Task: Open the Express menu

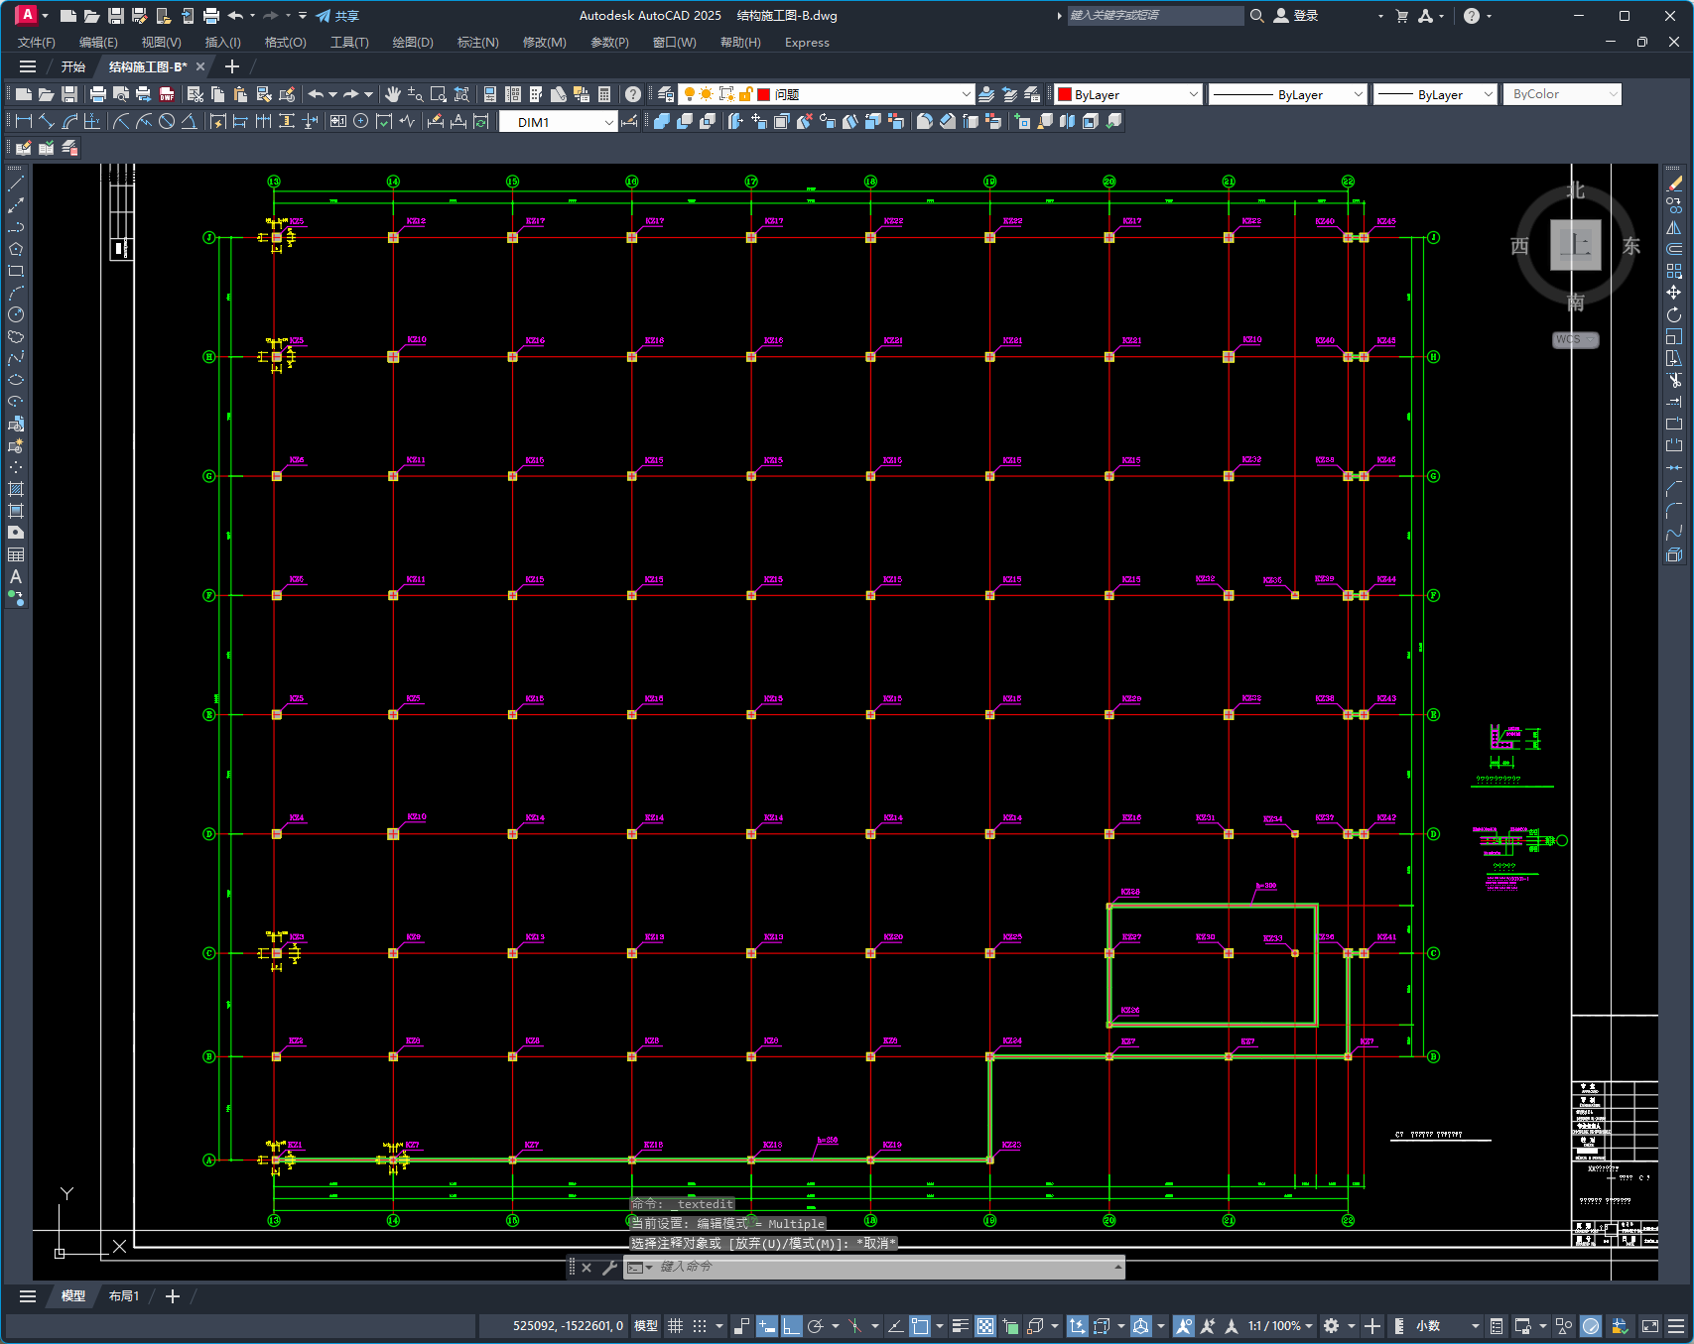Action: point(807,43)
